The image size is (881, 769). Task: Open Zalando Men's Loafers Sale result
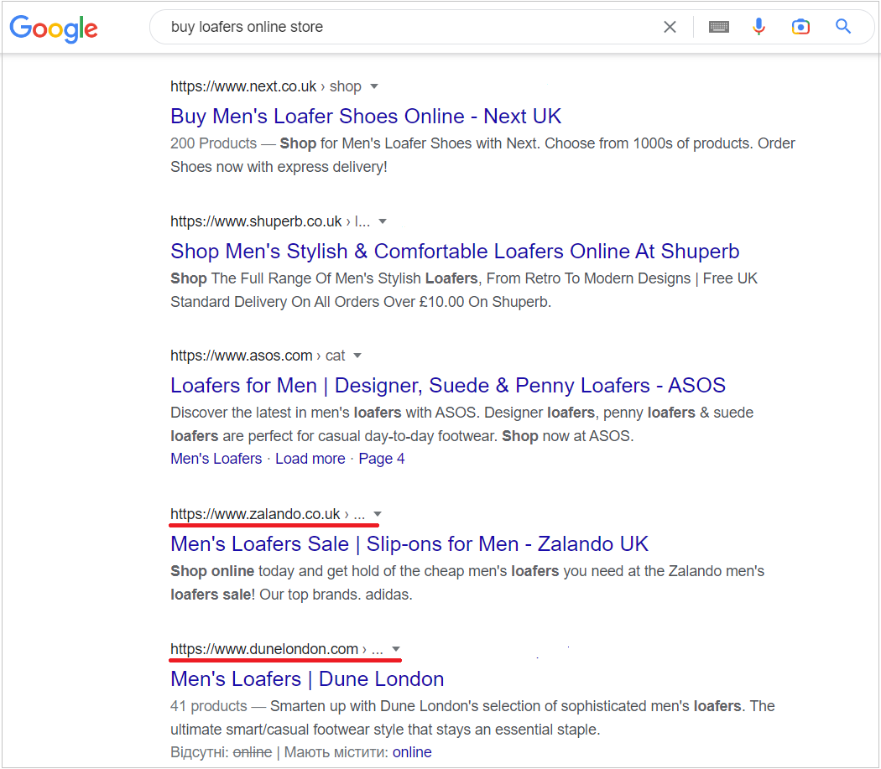click(x=409, y=543)
